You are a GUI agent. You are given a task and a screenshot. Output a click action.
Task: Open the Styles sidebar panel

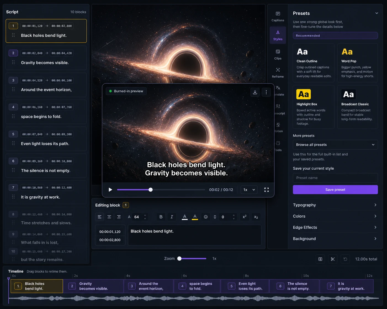pyautogui.click(x=278, y=35)
